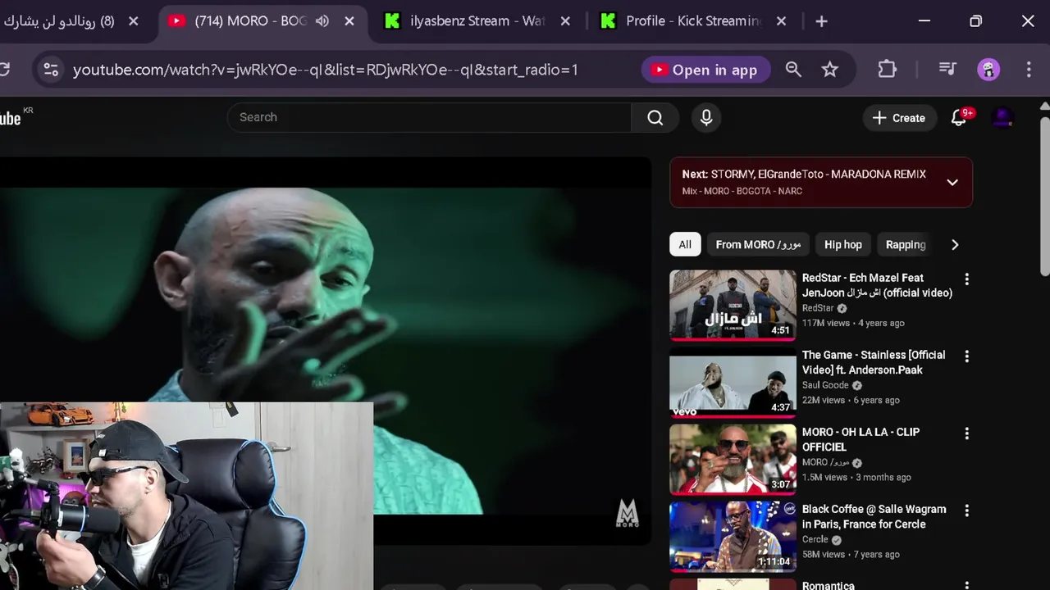Viewport: 1050px width, 590px height.
Task: Show more filter chips with right arrow
Action: click(954, 244)
